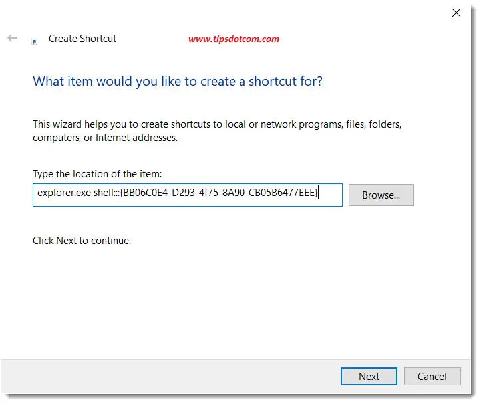Click the item location text field
The height and width of the screenshot is (404, 481).
click(x=188, y=195)
